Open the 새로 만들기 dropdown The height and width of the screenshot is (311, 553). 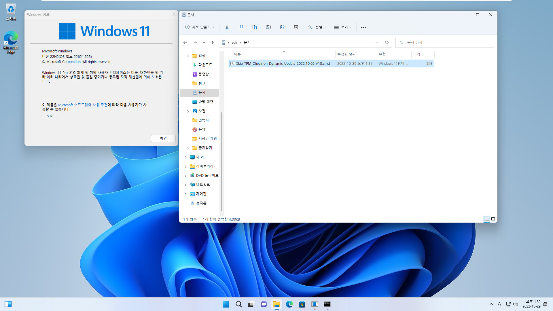coord(200,27)
